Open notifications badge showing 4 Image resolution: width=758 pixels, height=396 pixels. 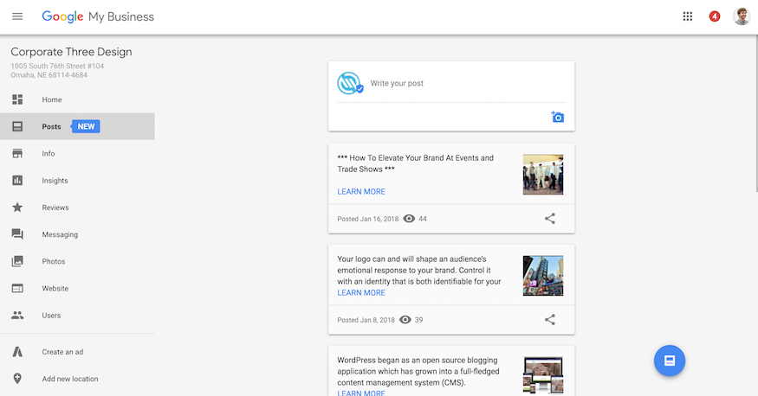(x=715, y=16)
